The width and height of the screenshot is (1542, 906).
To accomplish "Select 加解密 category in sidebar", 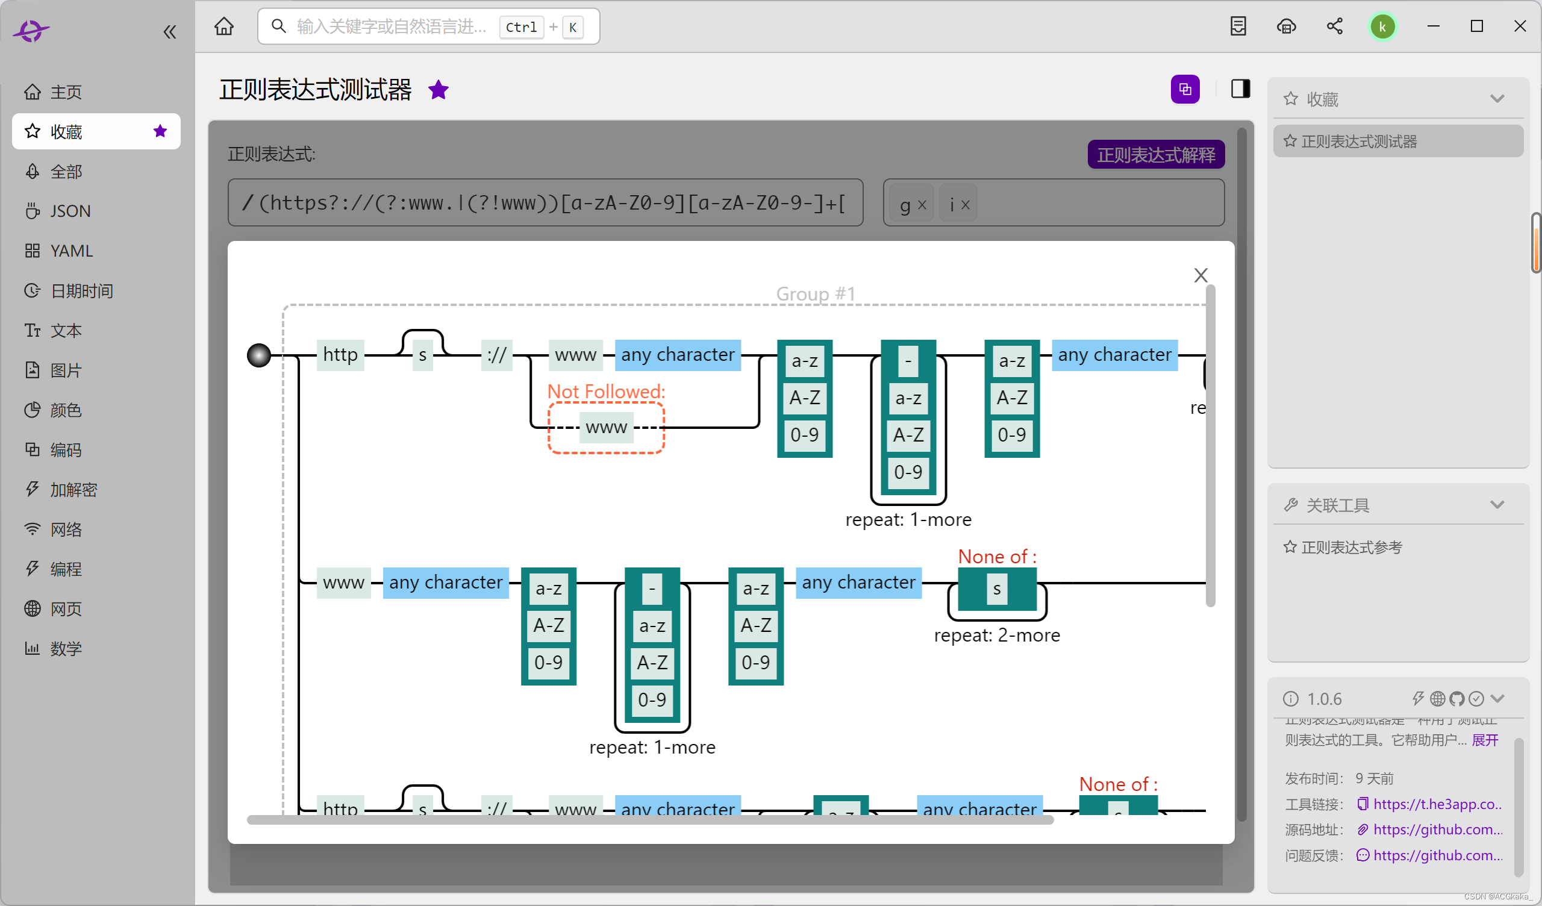I will click(73, 490).
